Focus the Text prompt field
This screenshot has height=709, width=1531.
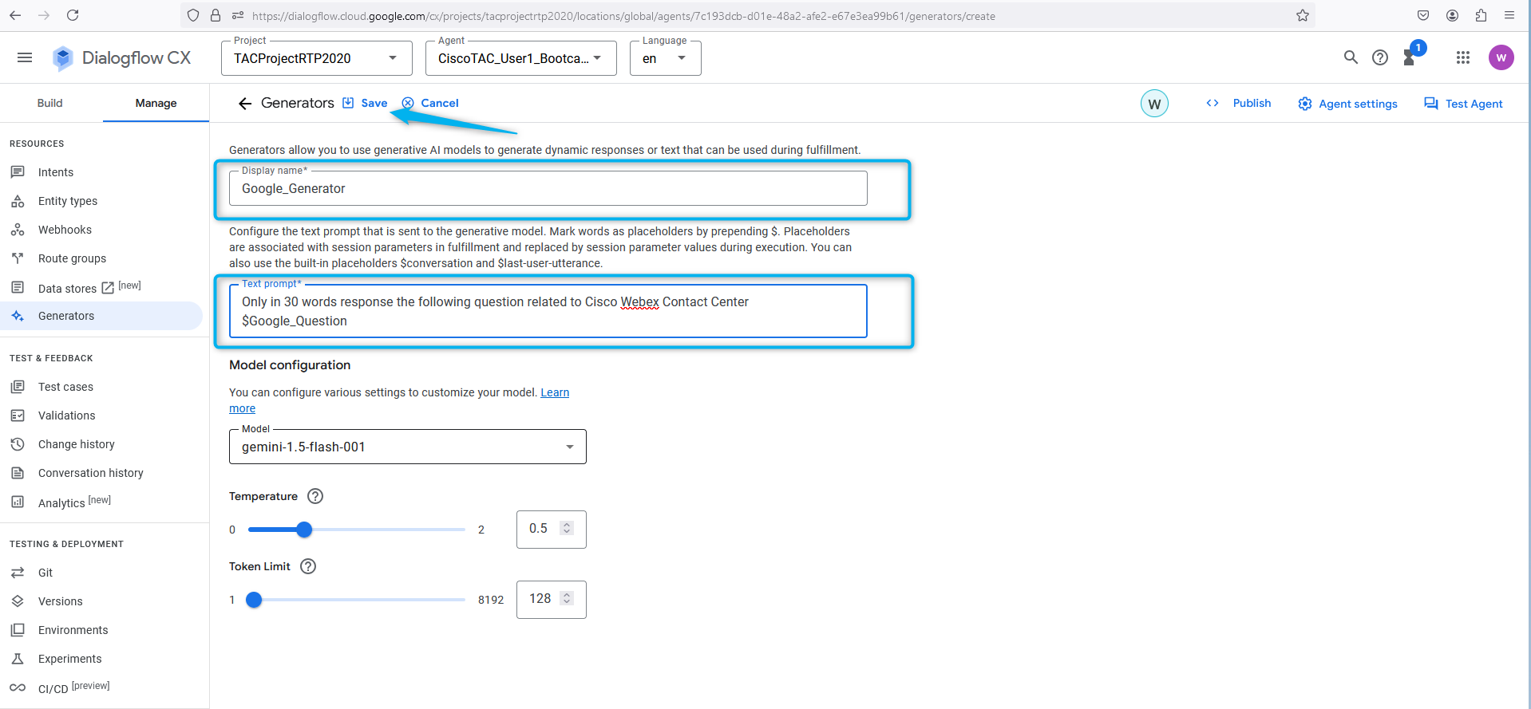[x=548, y=311]
